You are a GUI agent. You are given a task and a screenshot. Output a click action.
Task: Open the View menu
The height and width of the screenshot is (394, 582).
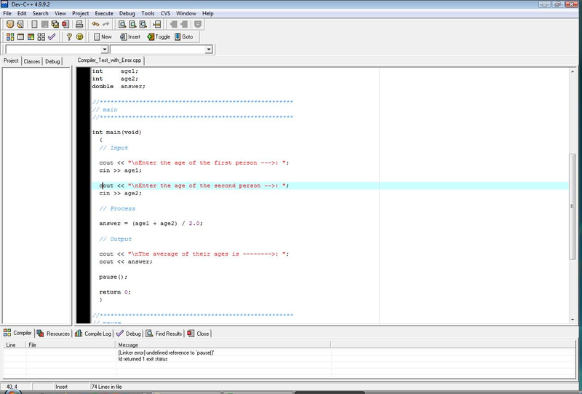click(x=60, y=13)
